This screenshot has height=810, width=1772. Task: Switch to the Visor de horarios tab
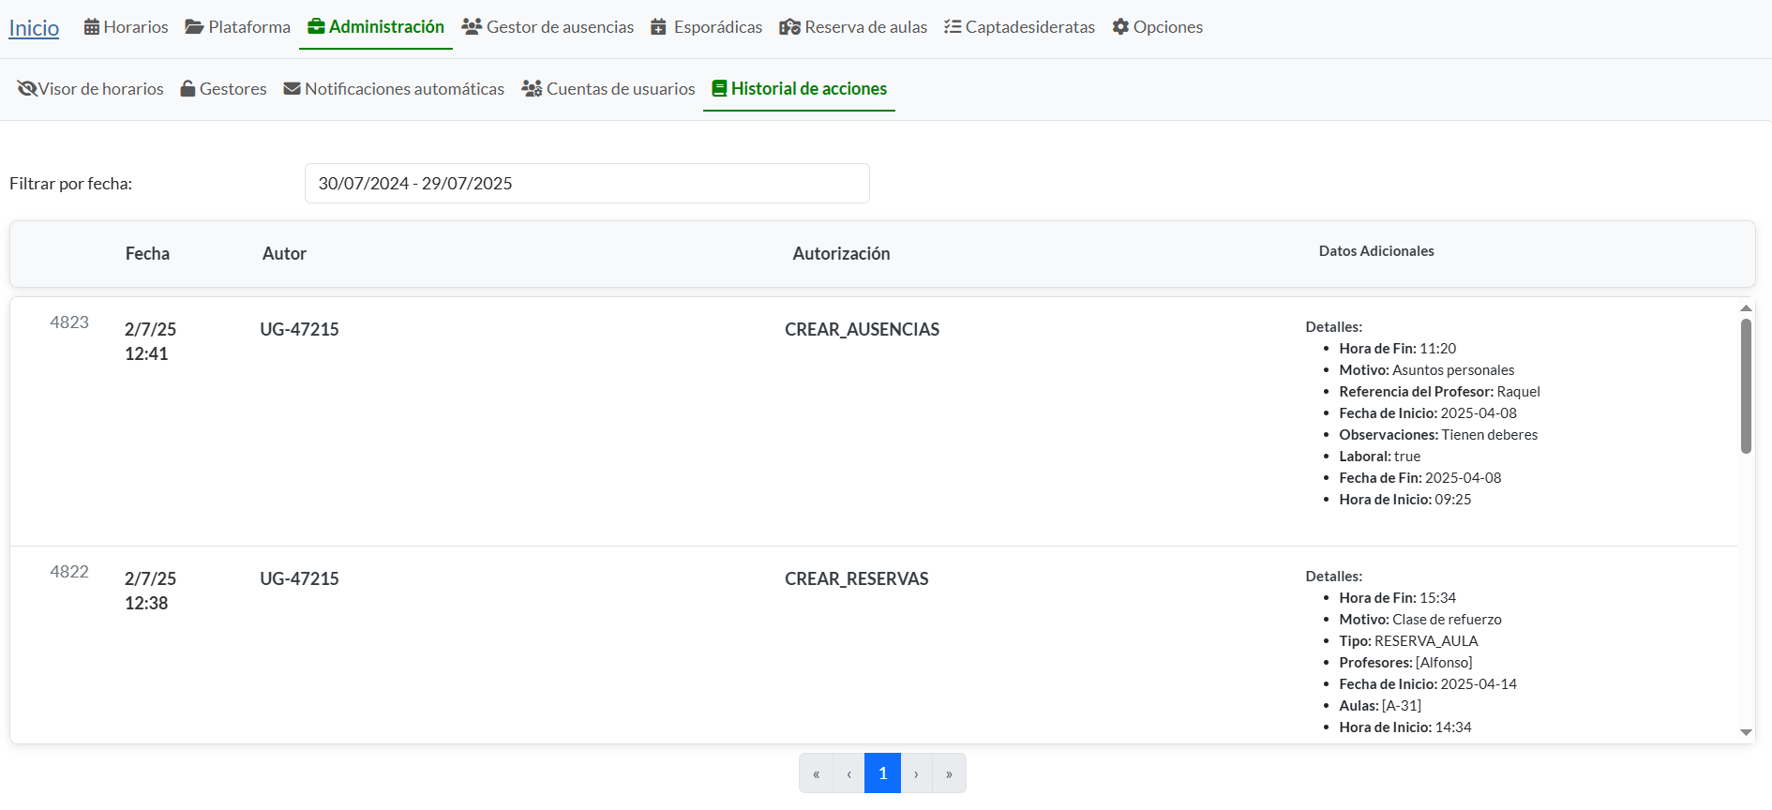[x=90, y=89]
